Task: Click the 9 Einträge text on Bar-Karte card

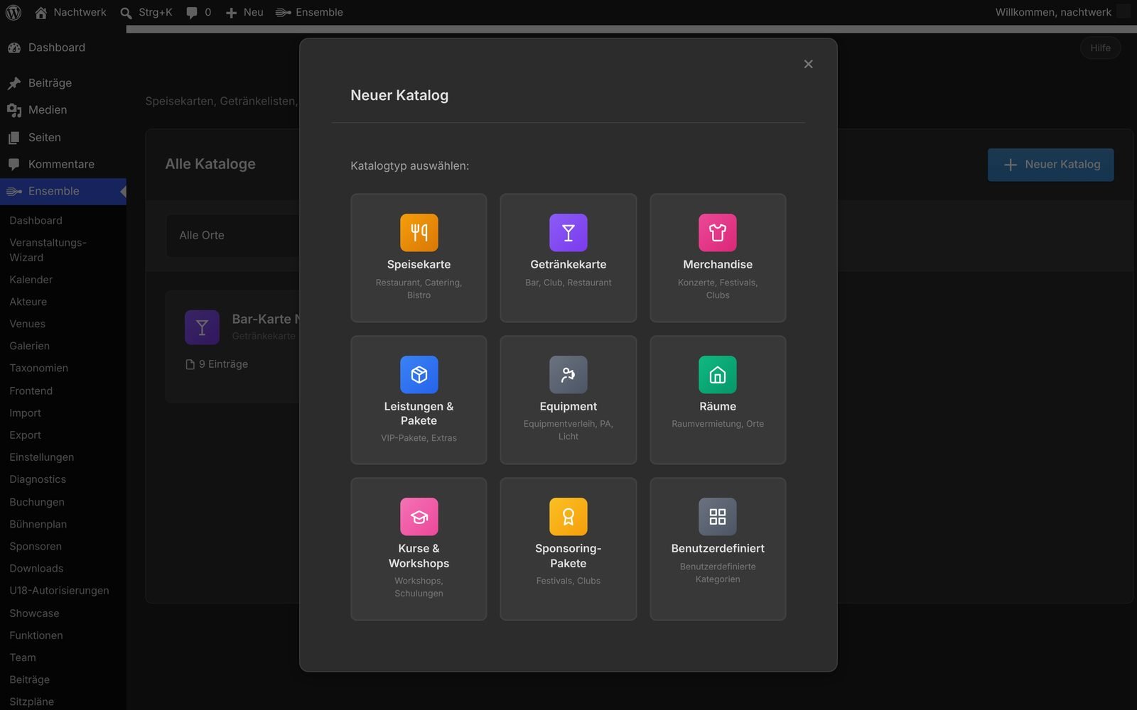Action: (x=223, y=364)
